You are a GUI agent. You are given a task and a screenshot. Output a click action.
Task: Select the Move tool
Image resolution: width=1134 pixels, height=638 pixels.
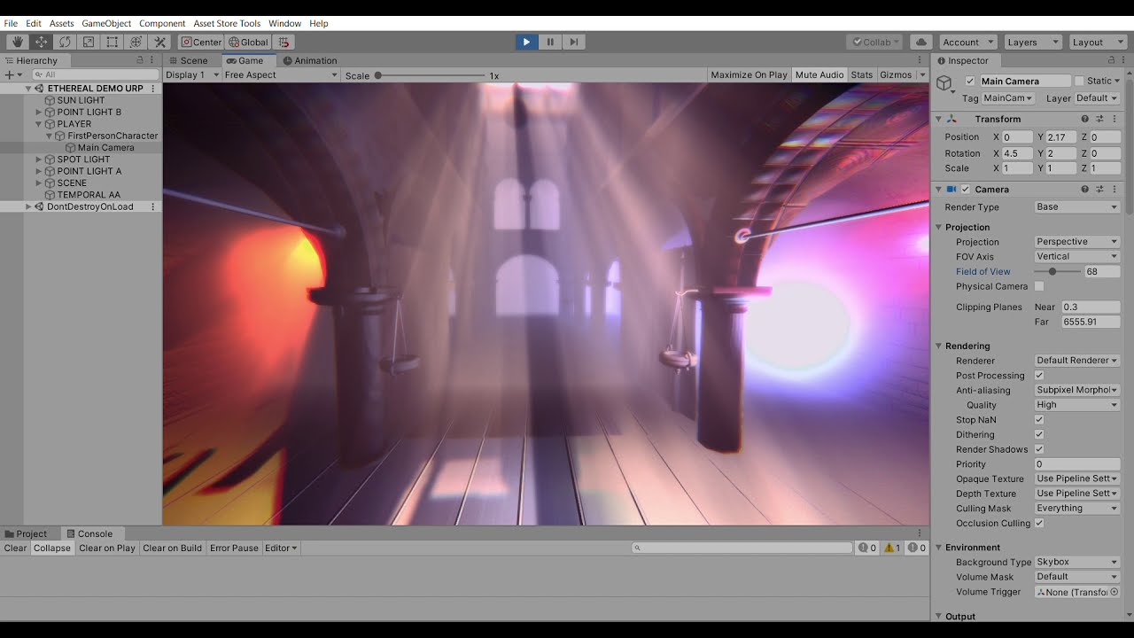(x=41, y=42)
